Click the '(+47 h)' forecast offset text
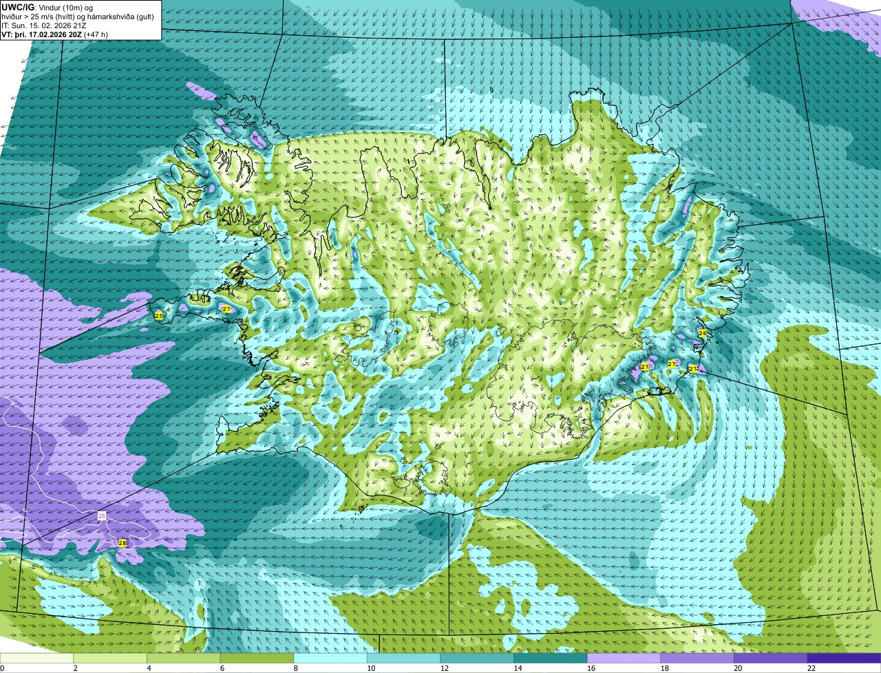This screenshot has width=881, height=673. tap(96, 34)
